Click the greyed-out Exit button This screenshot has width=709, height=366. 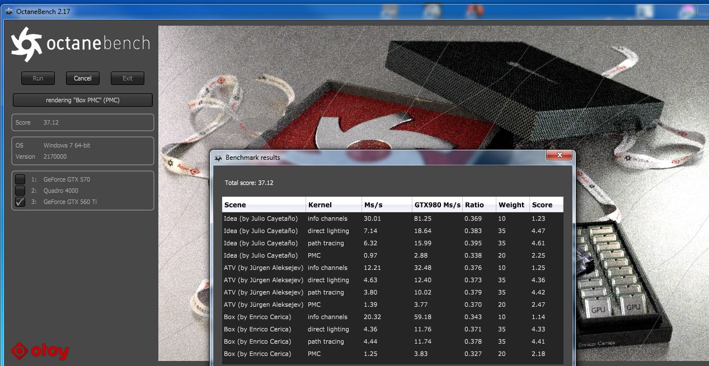(x=128, y=78)
